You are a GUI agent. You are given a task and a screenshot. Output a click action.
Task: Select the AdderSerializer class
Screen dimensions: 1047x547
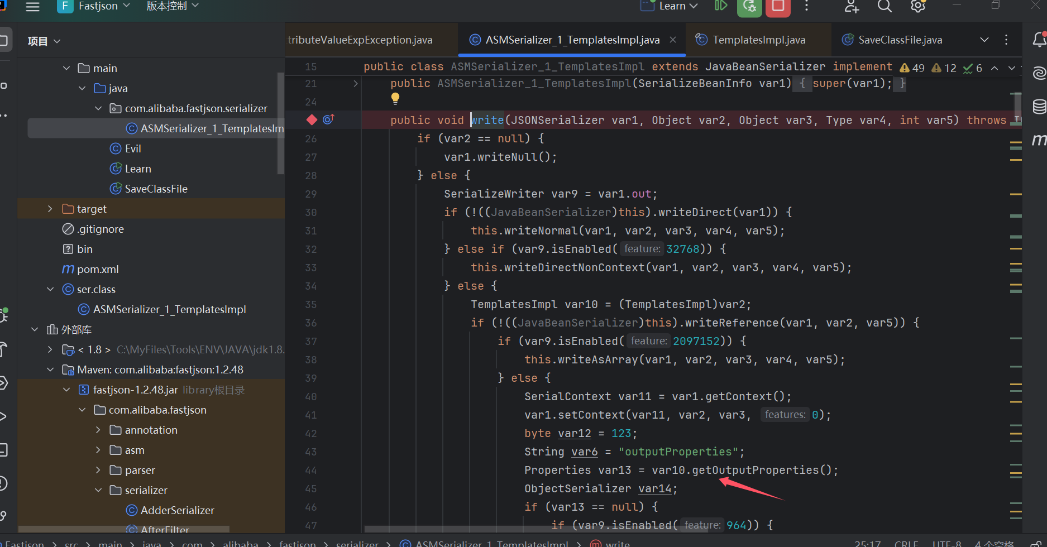pyautogui.click(x=177, y=510)
